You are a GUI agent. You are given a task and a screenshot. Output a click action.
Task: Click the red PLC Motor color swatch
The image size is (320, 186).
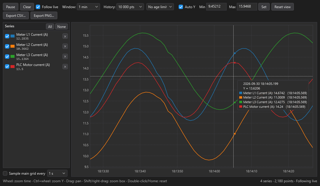[x=13, y=67]
